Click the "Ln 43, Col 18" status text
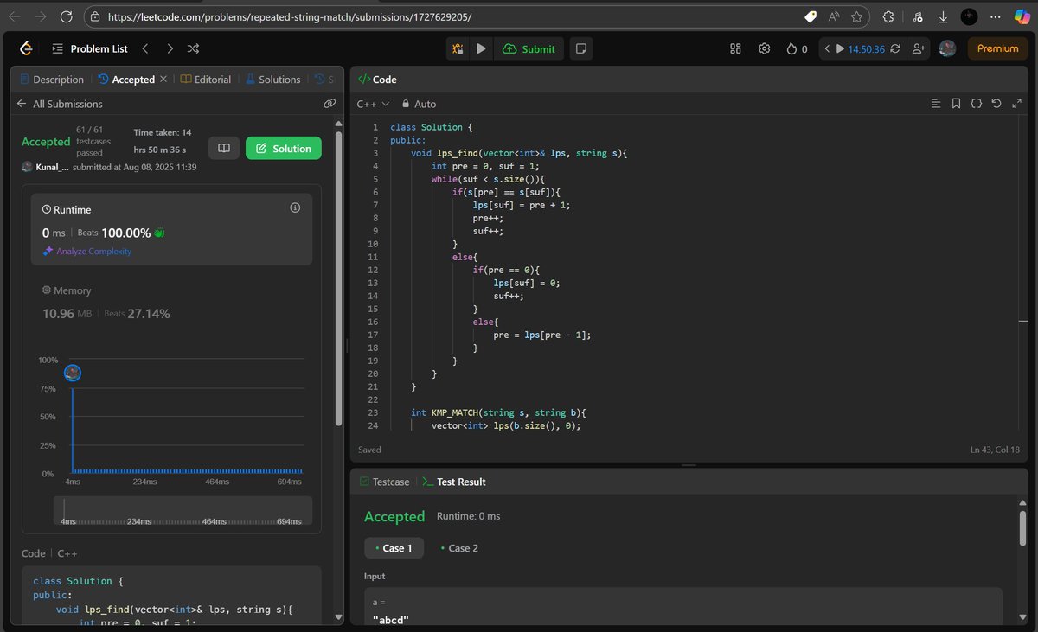The image size is (1038, 632). [x=996, y=450]
